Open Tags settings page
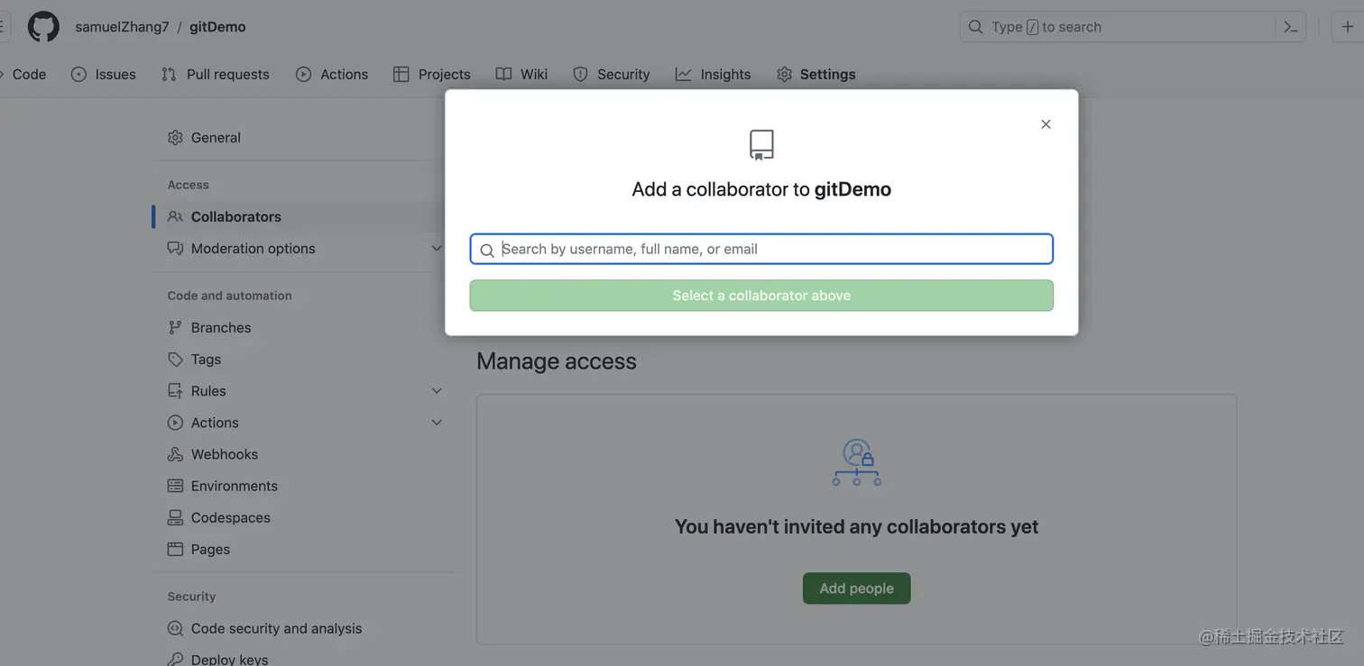The image size is (1364, 666). coord(206,360)
